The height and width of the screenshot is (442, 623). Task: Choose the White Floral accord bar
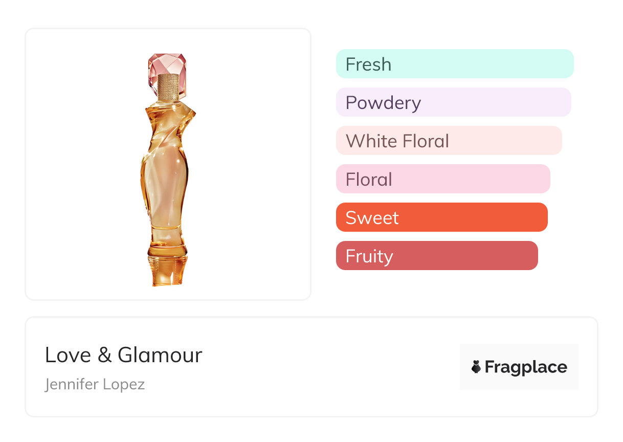point(449,141)
